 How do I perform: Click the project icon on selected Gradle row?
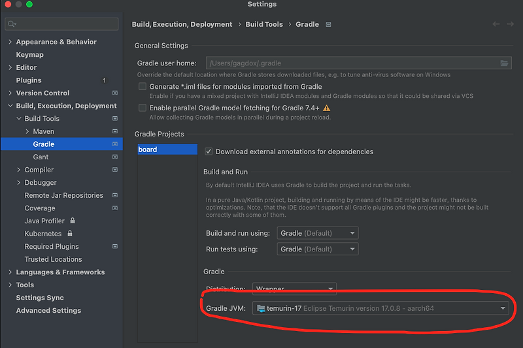pos(115,144)
